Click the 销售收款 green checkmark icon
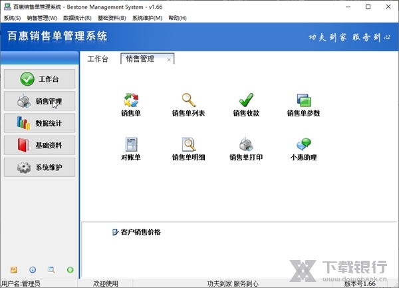399x288 pixels. tap(246, 100)
